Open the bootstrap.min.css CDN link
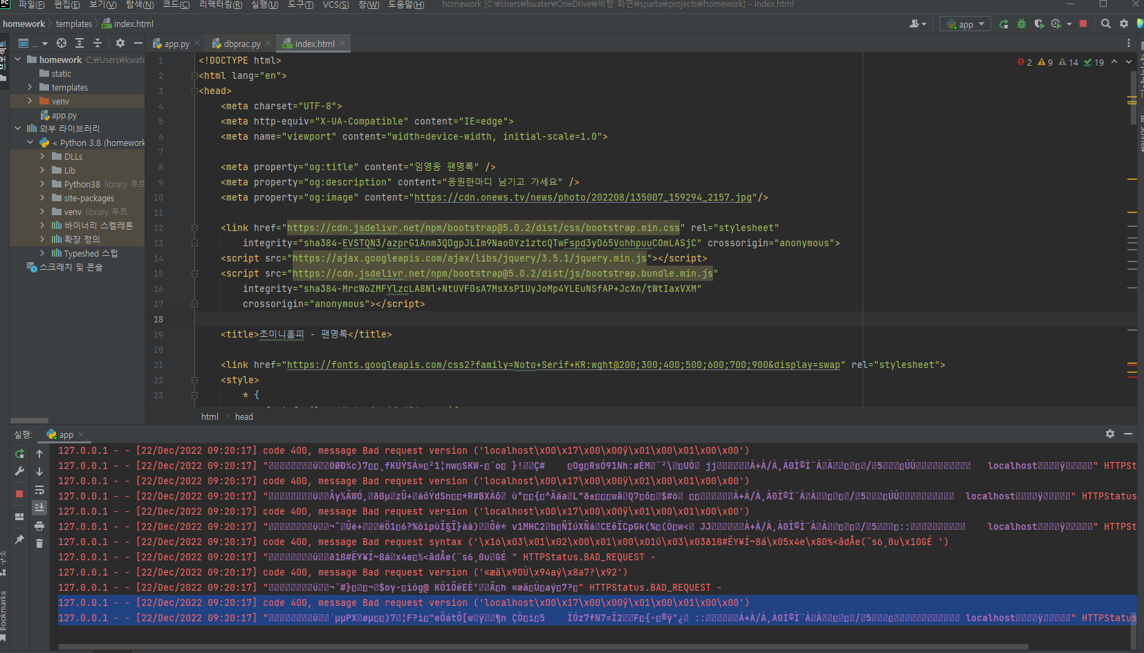 pos(483,228)
